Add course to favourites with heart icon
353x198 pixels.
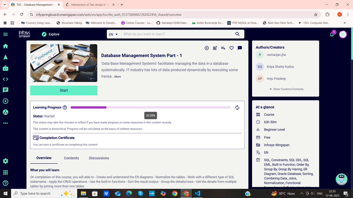(x=232, y=48)
